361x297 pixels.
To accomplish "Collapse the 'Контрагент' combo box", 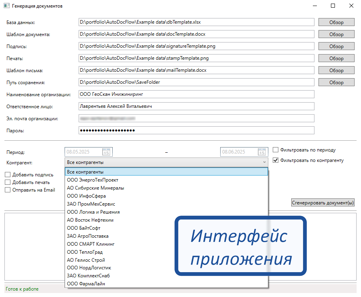I will tap(166, 162).
